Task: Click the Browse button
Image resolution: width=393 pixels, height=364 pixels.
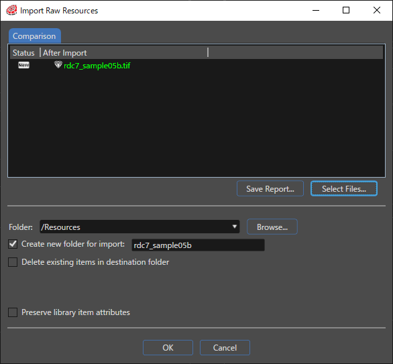Action: pos(272,227)
